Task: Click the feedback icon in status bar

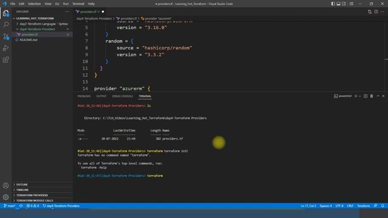Action: (376, 206)
